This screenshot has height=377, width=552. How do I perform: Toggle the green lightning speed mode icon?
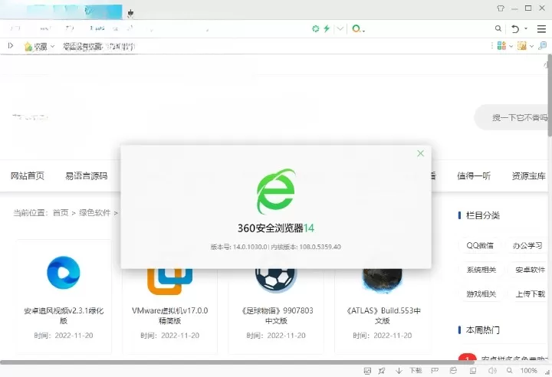coord(327,28)
